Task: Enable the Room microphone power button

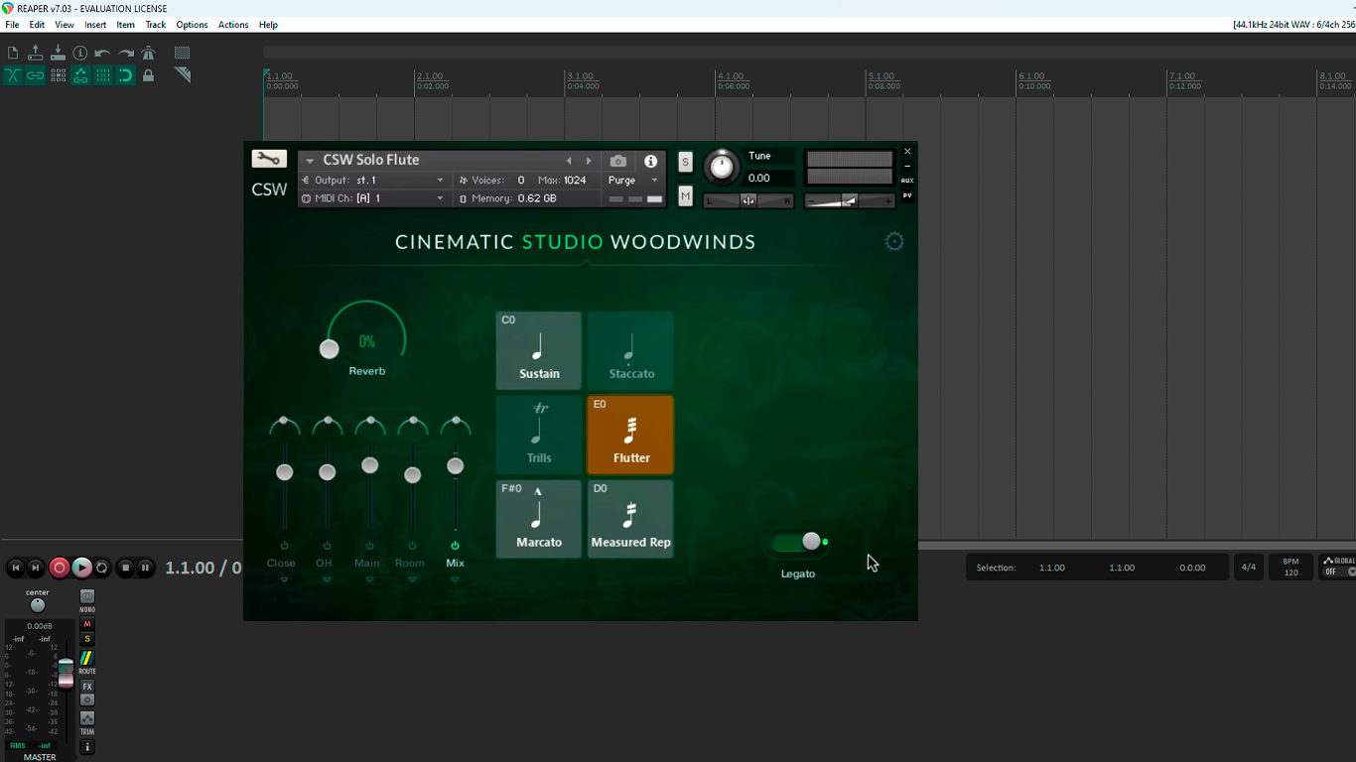Action: click(412, 546)
